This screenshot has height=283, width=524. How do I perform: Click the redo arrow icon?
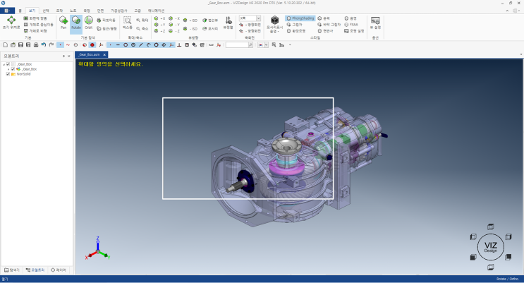coord(51,45)
